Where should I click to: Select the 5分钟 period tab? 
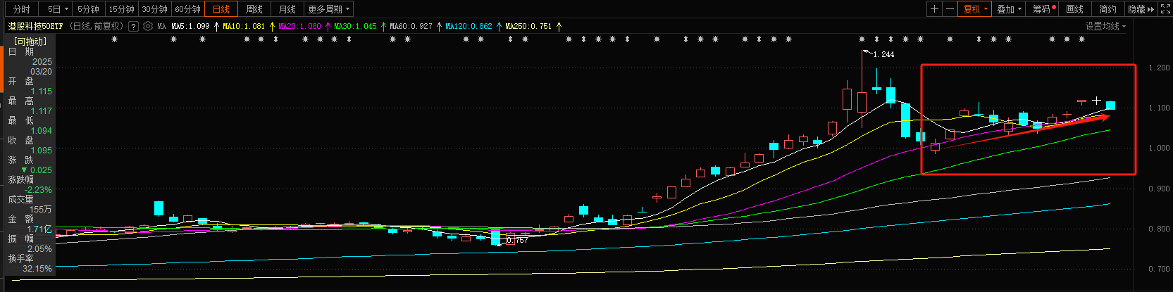tap(88, 9)
